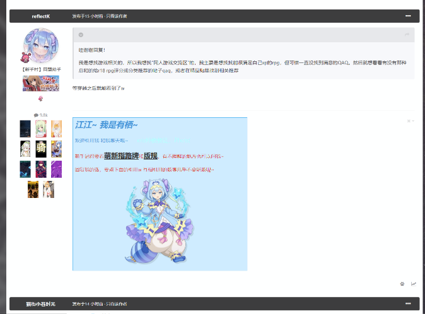Open the 版规 link in the signature
Viewport: 425px width, 314px height.
151,156
